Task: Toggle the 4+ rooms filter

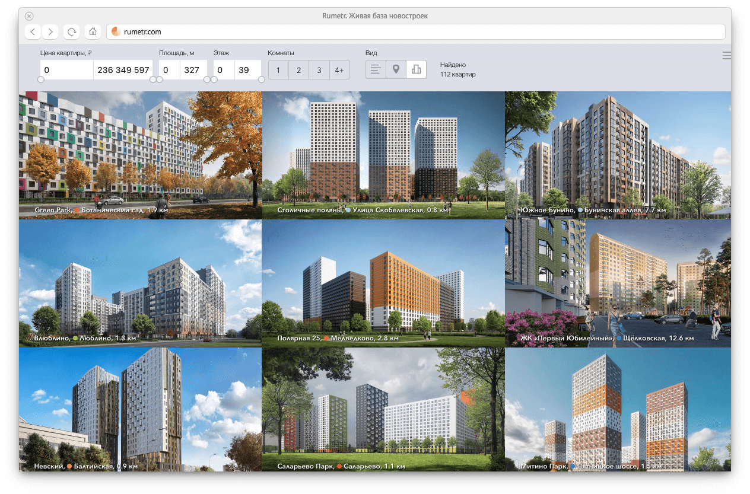Action: pyautogui.click(x=339, y=70)
